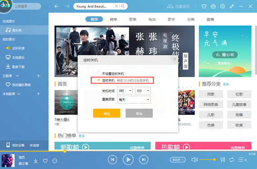Open 音乐库 in sidebar
Image resolution: width=257 pixels, height=169 pixels.
(24, 30)
